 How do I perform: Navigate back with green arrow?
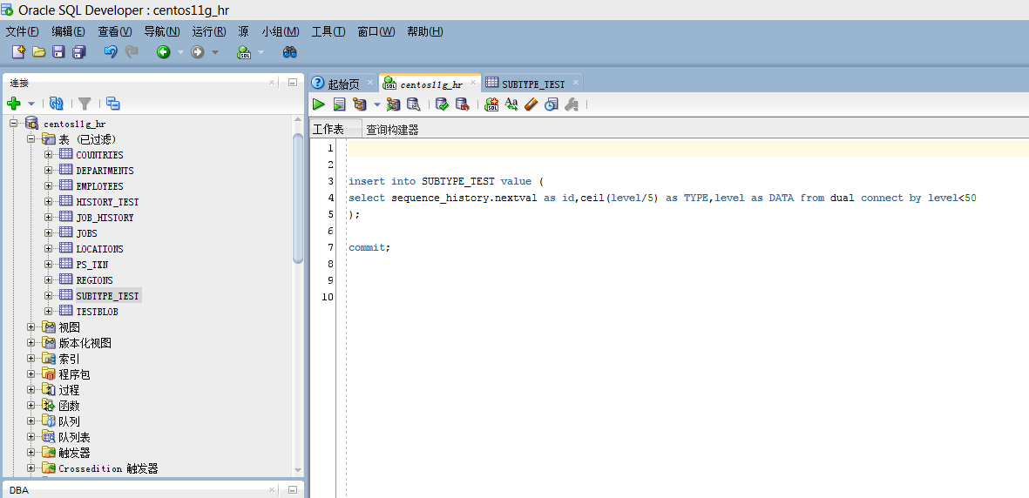[164, 52]
